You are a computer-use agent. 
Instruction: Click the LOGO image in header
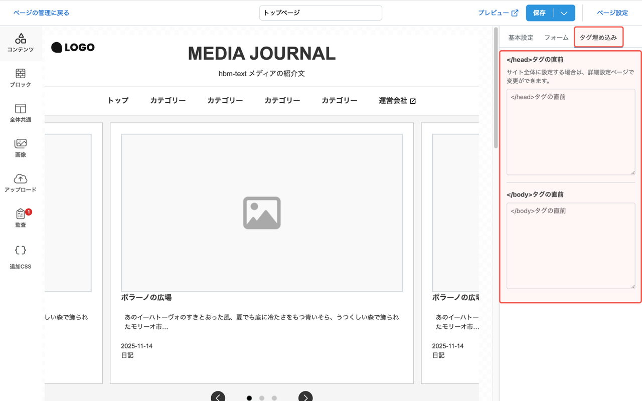pyautogui.click(x=73, y=48)
